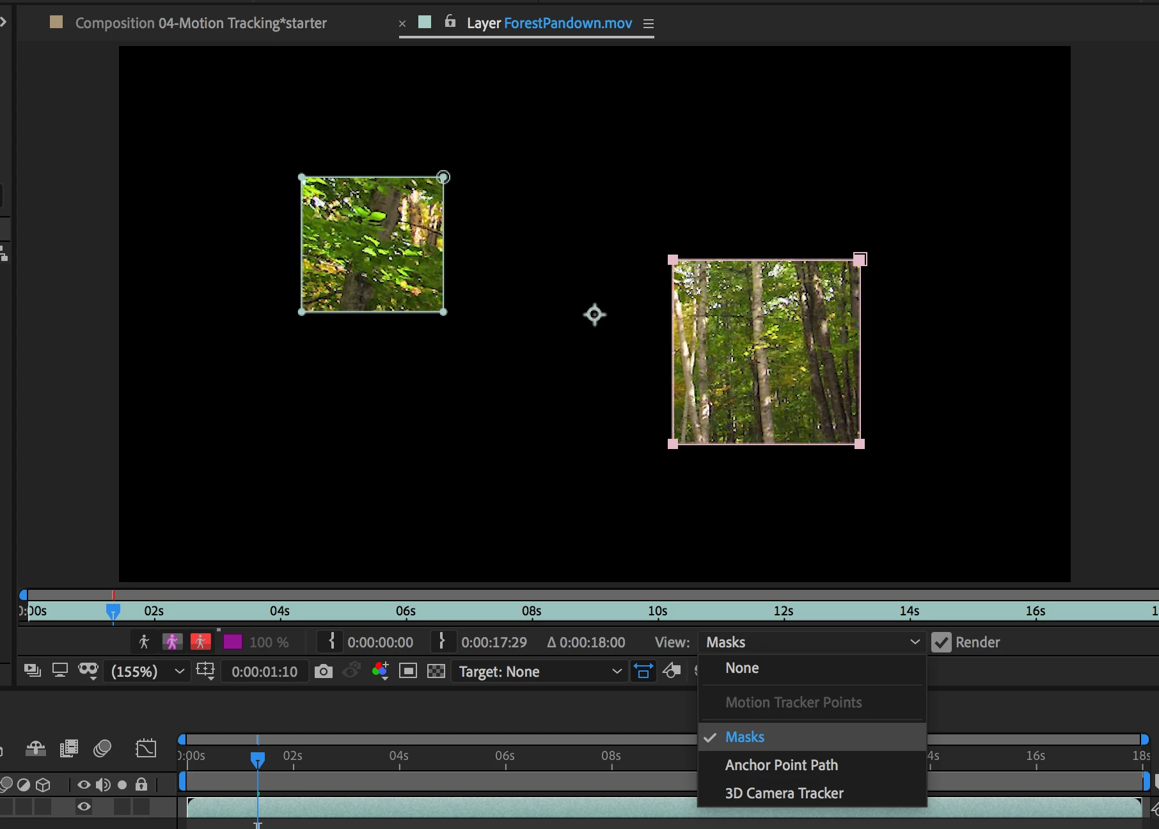Click the Solo dot column header icon
Screen dimensions: 1159x829
pyautogui.click(x=122, y=785)
